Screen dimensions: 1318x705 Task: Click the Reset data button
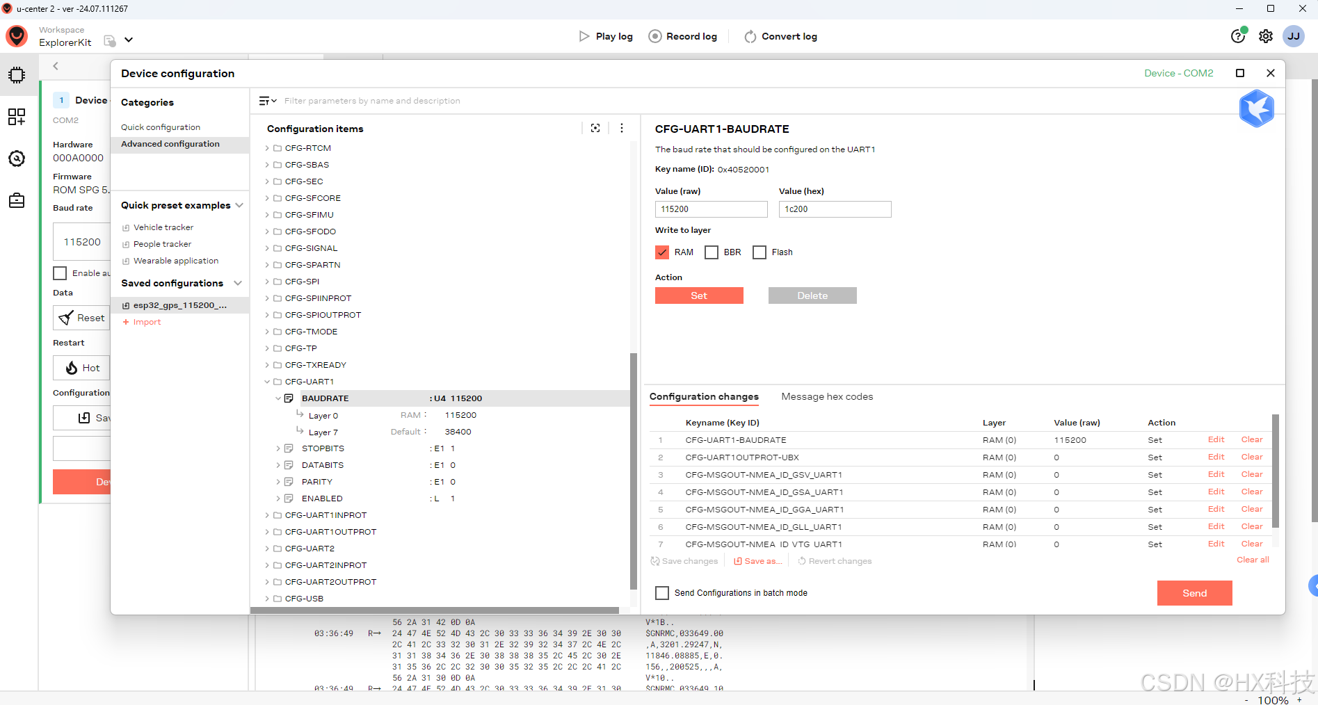[x=81, y=318]
